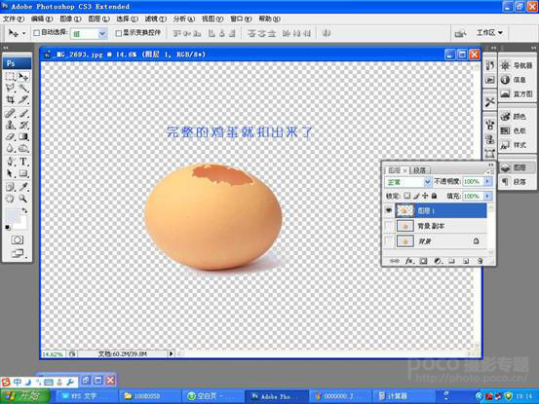Select the Hand tool
The width and height of the screenshot is (539, 404).
click(x=11, y=199)
